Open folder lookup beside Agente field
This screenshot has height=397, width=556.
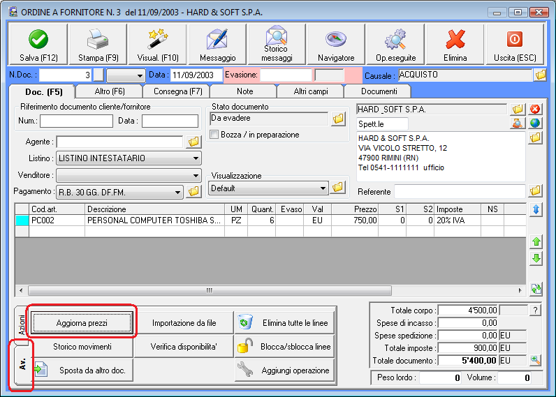click(193, 142)
